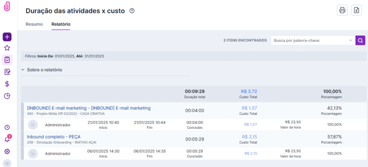Switch to the Resumo tab
368x167 pixels.
click(x=34, y=24)
